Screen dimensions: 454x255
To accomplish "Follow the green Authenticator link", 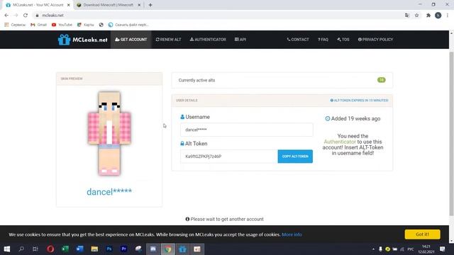I will (x=340, y=142).
